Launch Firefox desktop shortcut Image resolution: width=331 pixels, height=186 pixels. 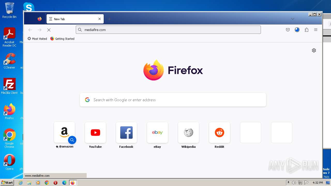[9, 112]
